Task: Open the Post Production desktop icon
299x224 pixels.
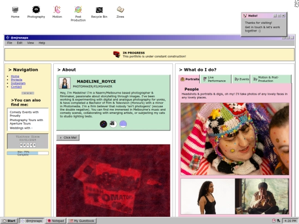Action: coord(78,14)
